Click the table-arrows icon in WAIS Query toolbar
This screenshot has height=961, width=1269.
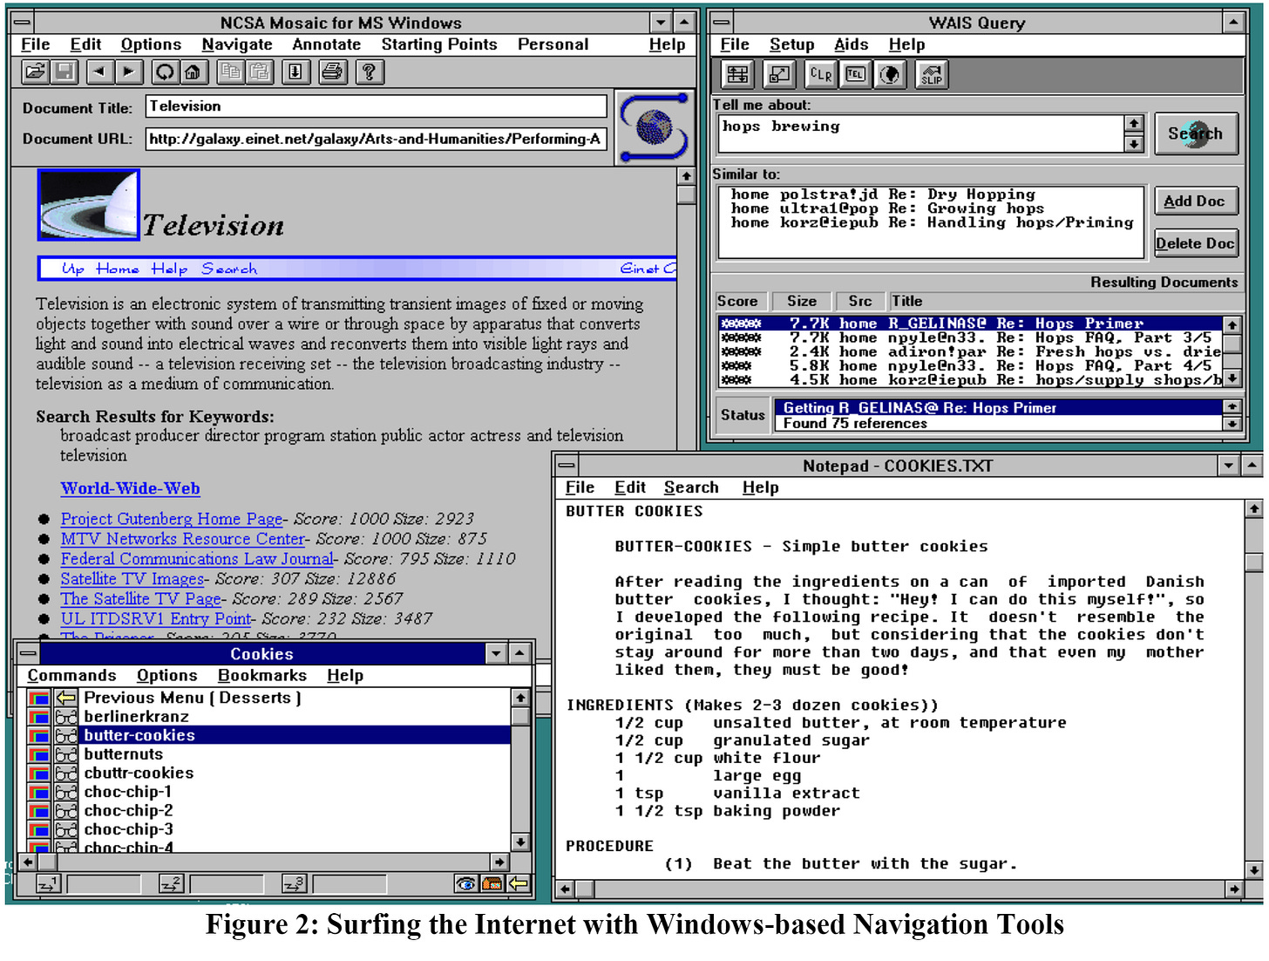point(738,75)
